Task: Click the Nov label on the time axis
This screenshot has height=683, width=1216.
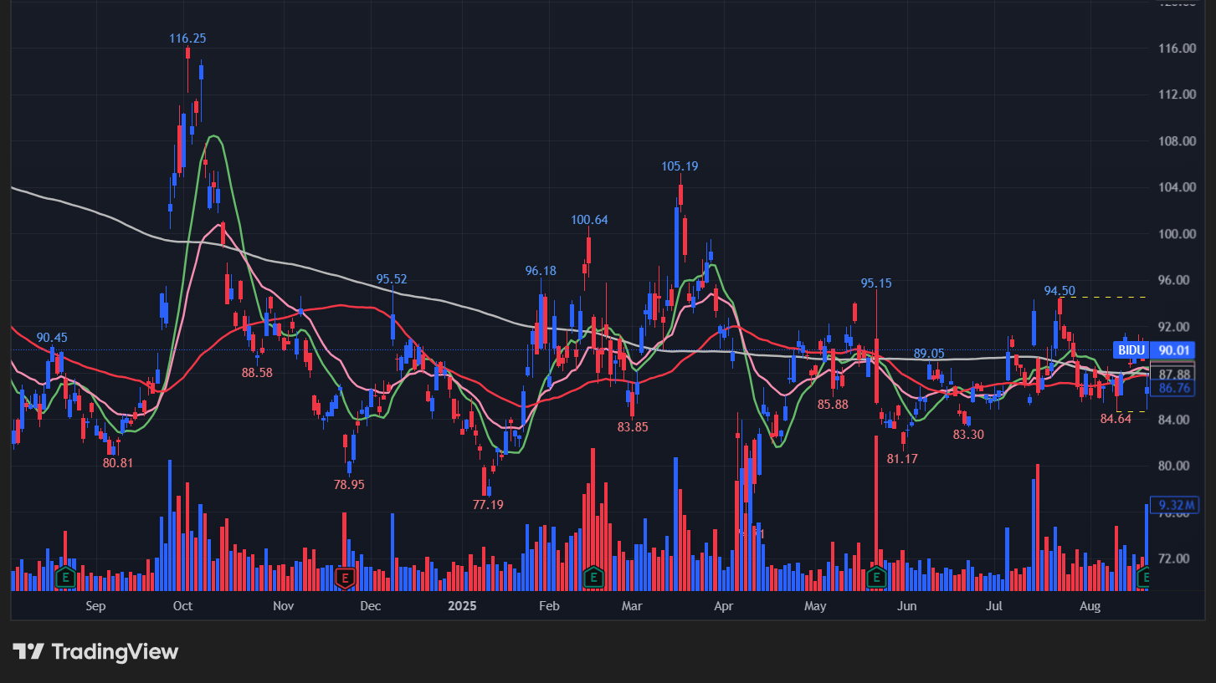Action: [x=284, y=606]
